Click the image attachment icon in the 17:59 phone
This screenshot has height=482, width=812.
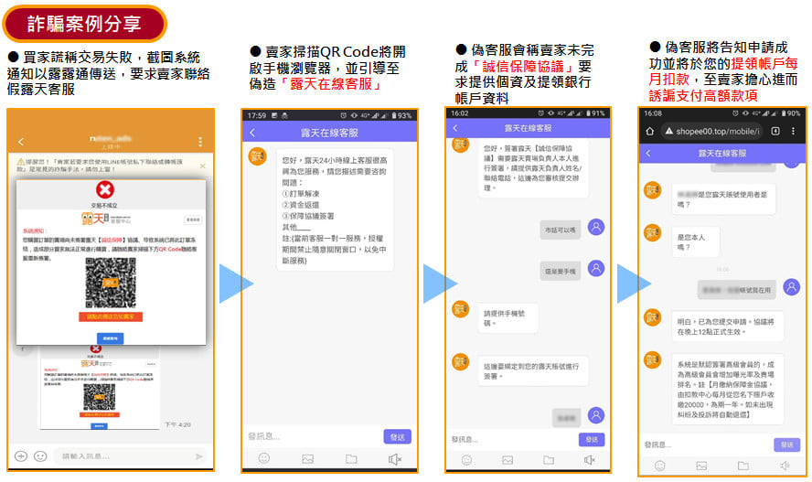click(307, 458)
